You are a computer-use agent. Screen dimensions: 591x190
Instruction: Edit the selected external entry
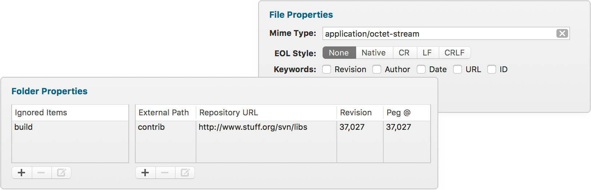coord(185,173)
